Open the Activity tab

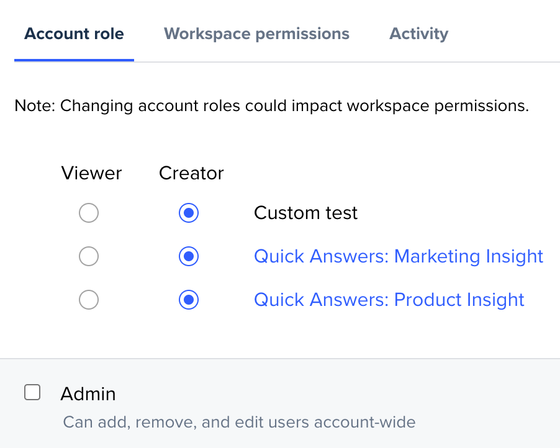pos(418,34)
